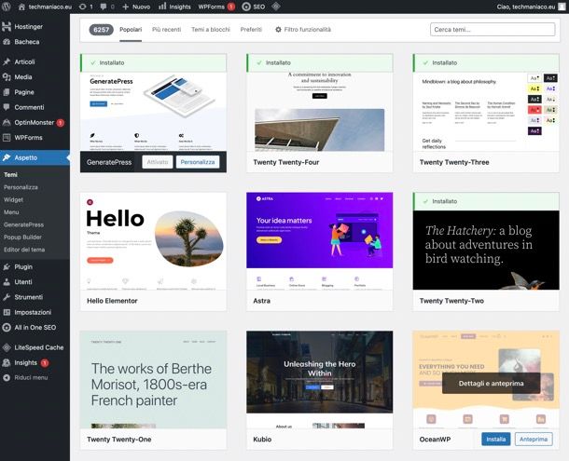The image size is (569, 461).
Task: Click Personalizza button on GeneratePress
Action: pyautogui.click(x=198, y=162)
